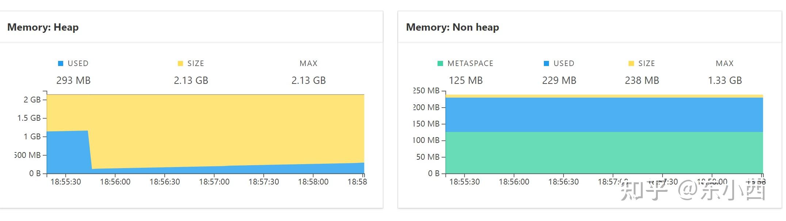Click the 125 MB metaspace value
This screenshot has height=221, width=786.
point(466,81)
